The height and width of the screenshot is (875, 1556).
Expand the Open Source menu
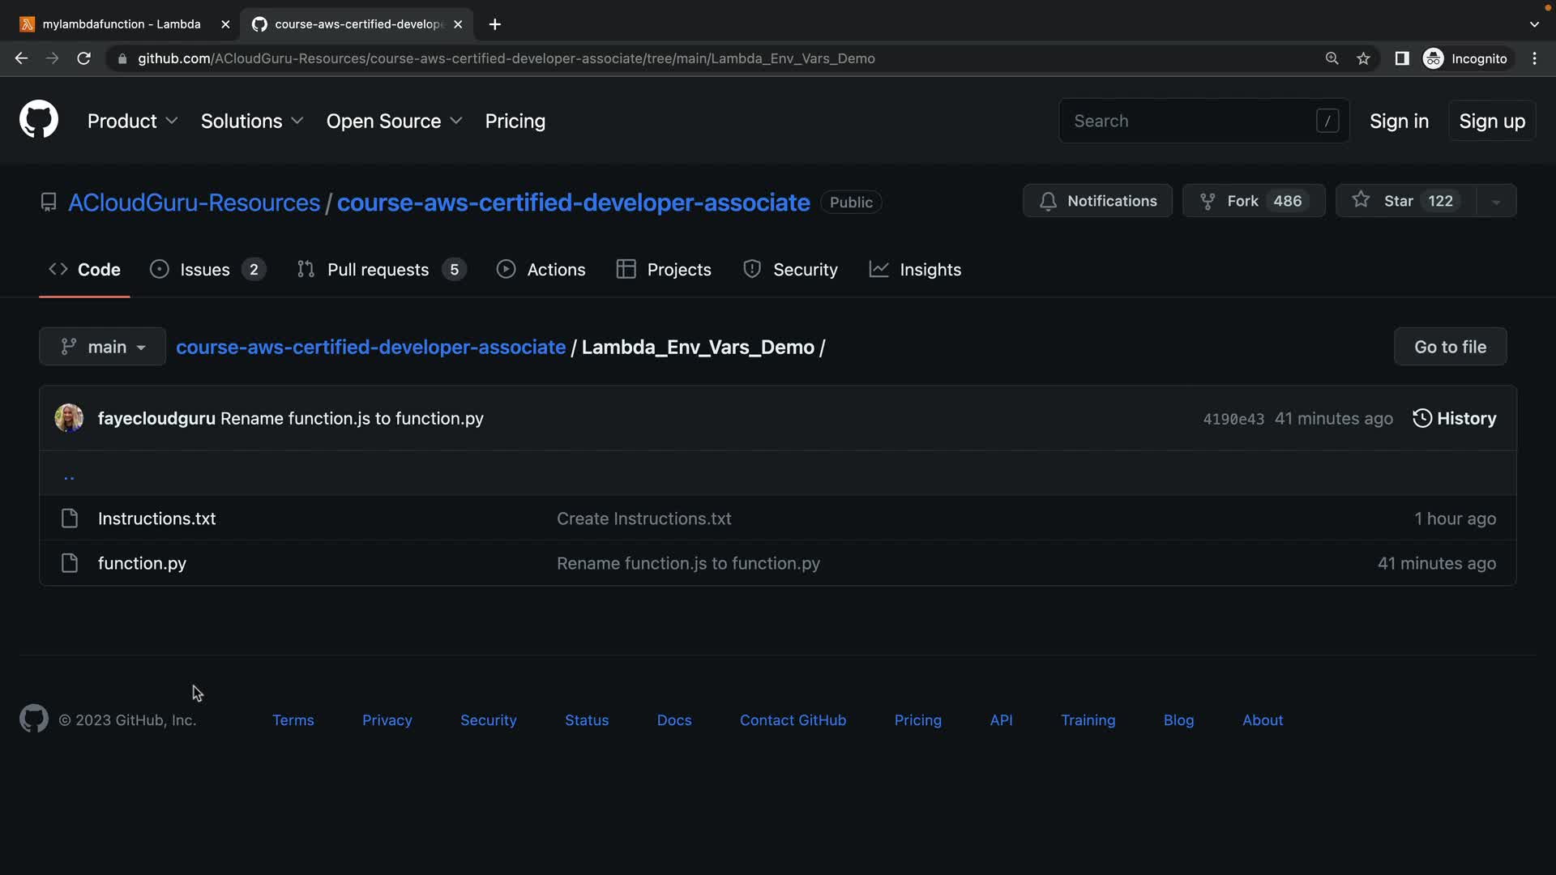coord(394,121)
